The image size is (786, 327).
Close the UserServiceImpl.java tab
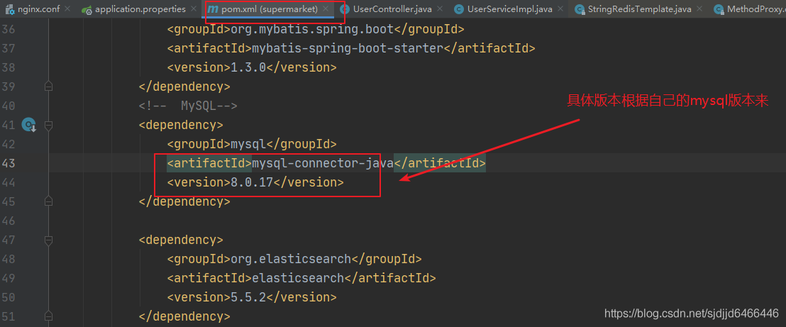(560, 9)
